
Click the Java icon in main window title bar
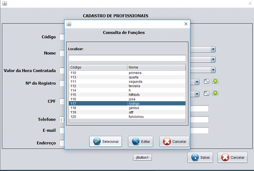[5, 3]
